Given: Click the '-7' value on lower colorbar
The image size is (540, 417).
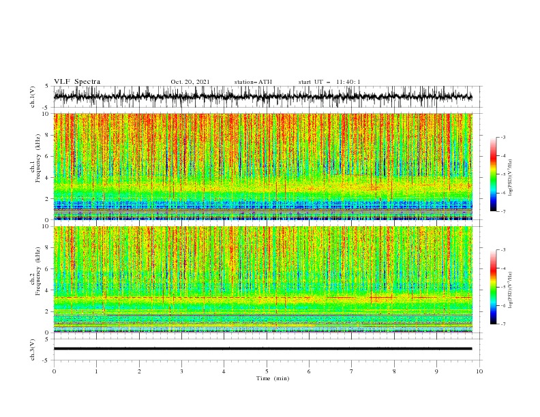Looking at the screenshot, I should point(502,324).
